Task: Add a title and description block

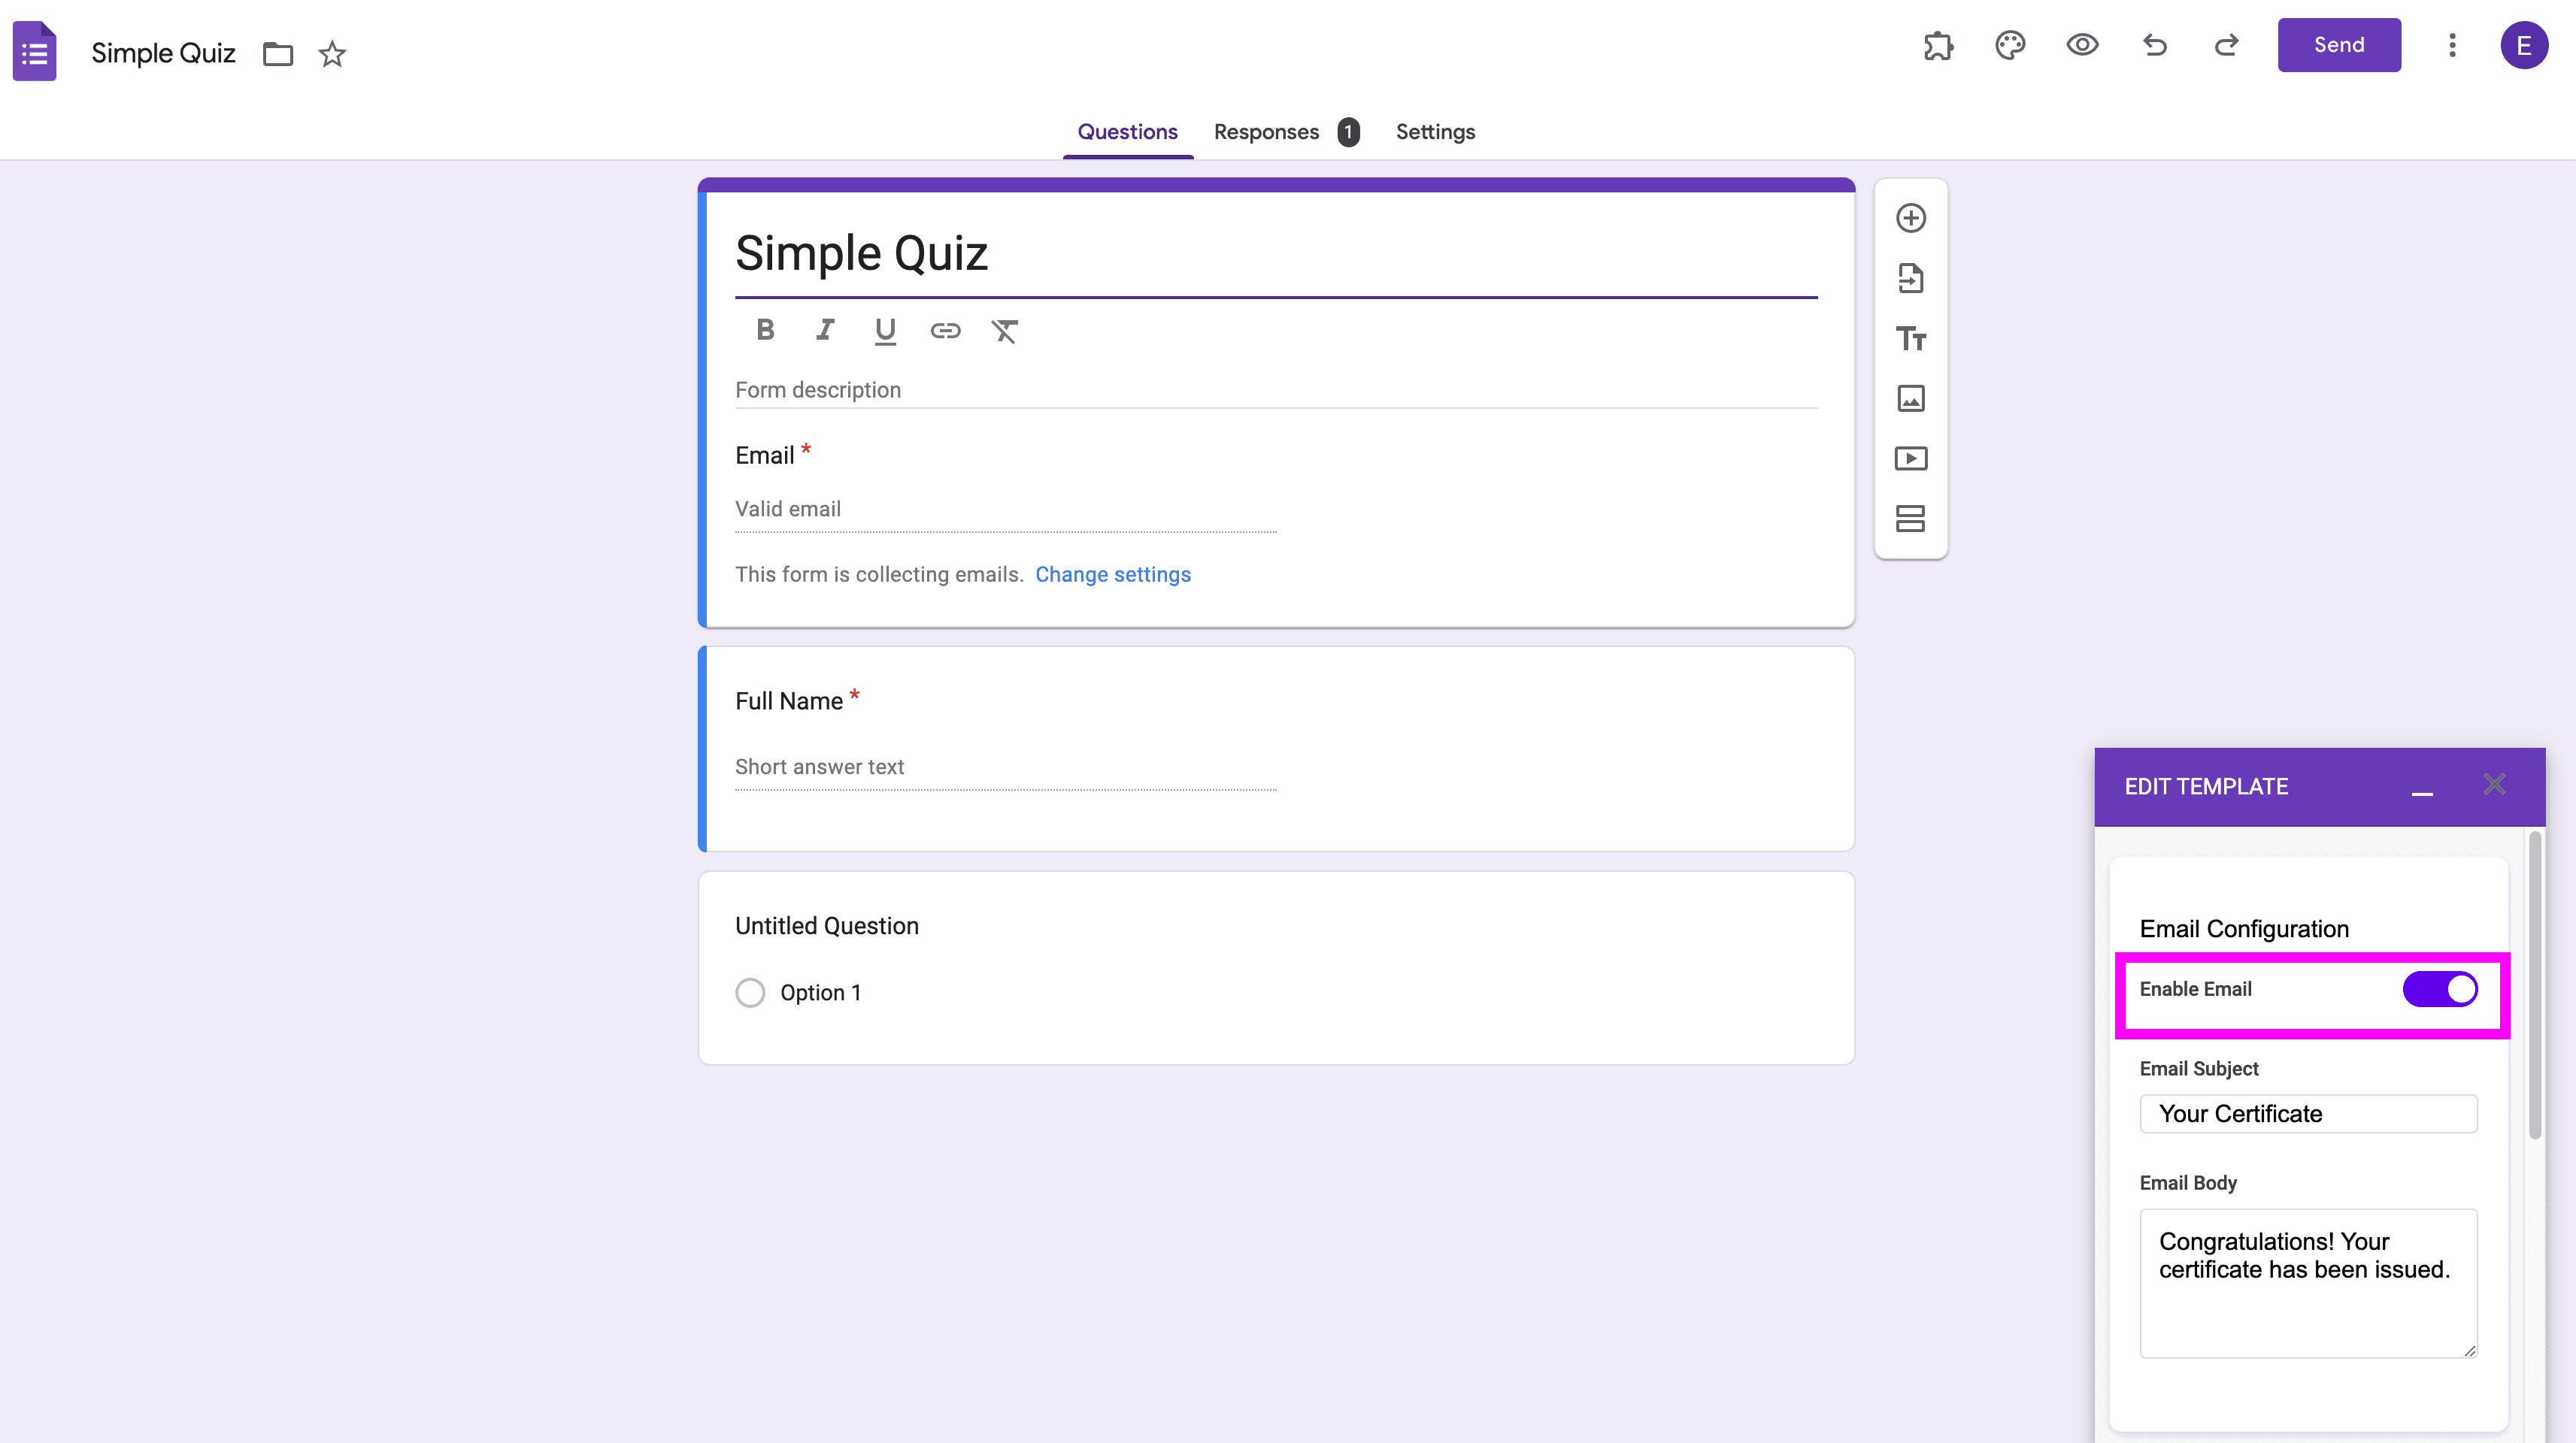Action: click(x=1910, y=339)
